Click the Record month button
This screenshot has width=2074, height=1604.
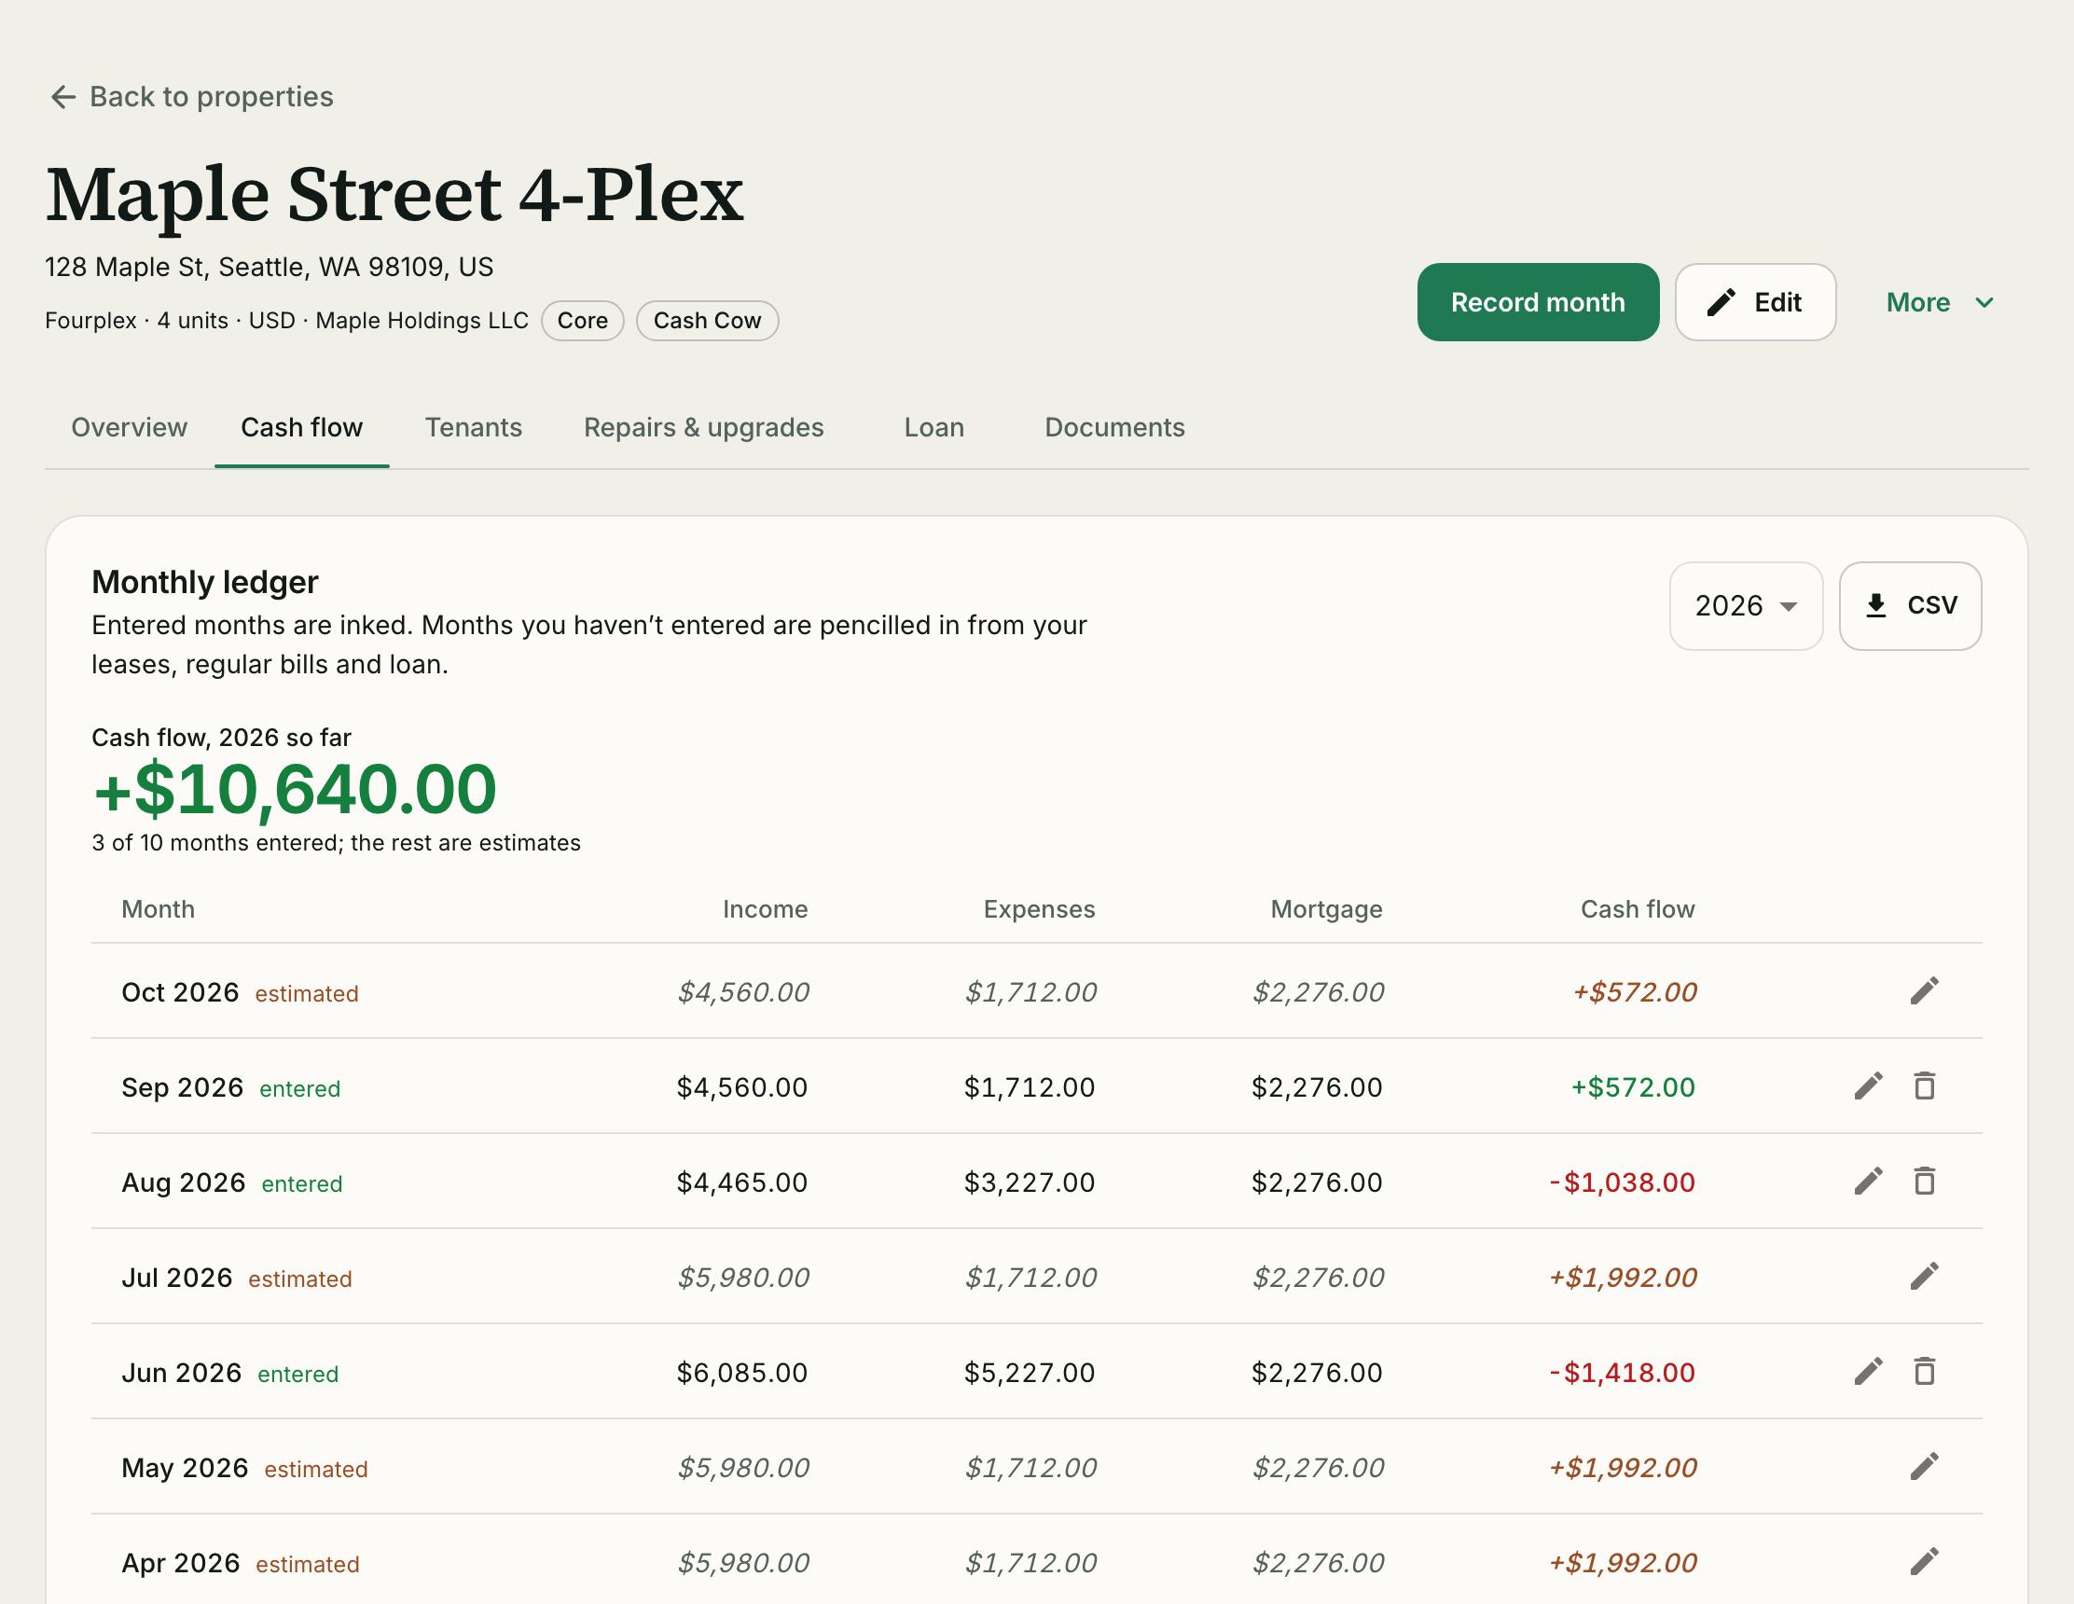click(x=1538, y=303)
